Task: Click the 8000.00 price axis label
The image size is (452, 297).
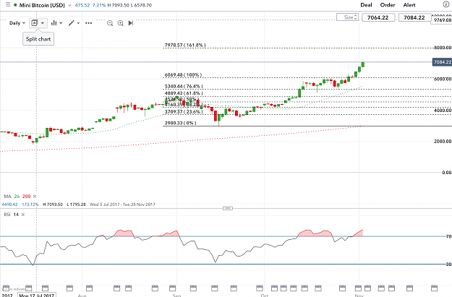Action: click(x=443, y=48)
